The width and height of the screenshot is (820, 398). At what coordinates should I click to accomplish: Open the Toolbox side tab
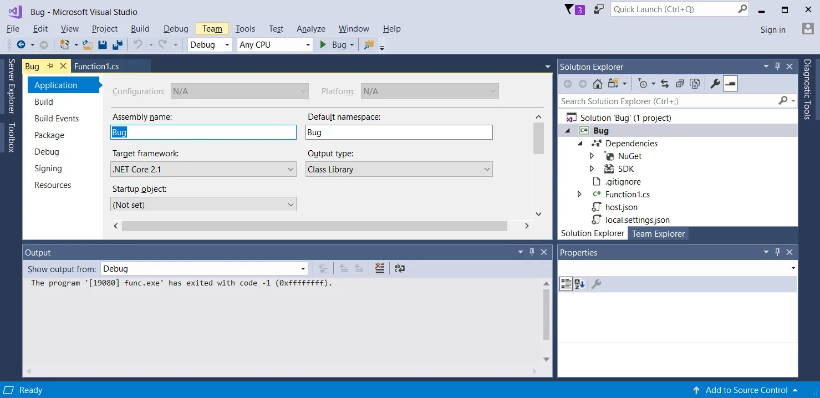11,137
